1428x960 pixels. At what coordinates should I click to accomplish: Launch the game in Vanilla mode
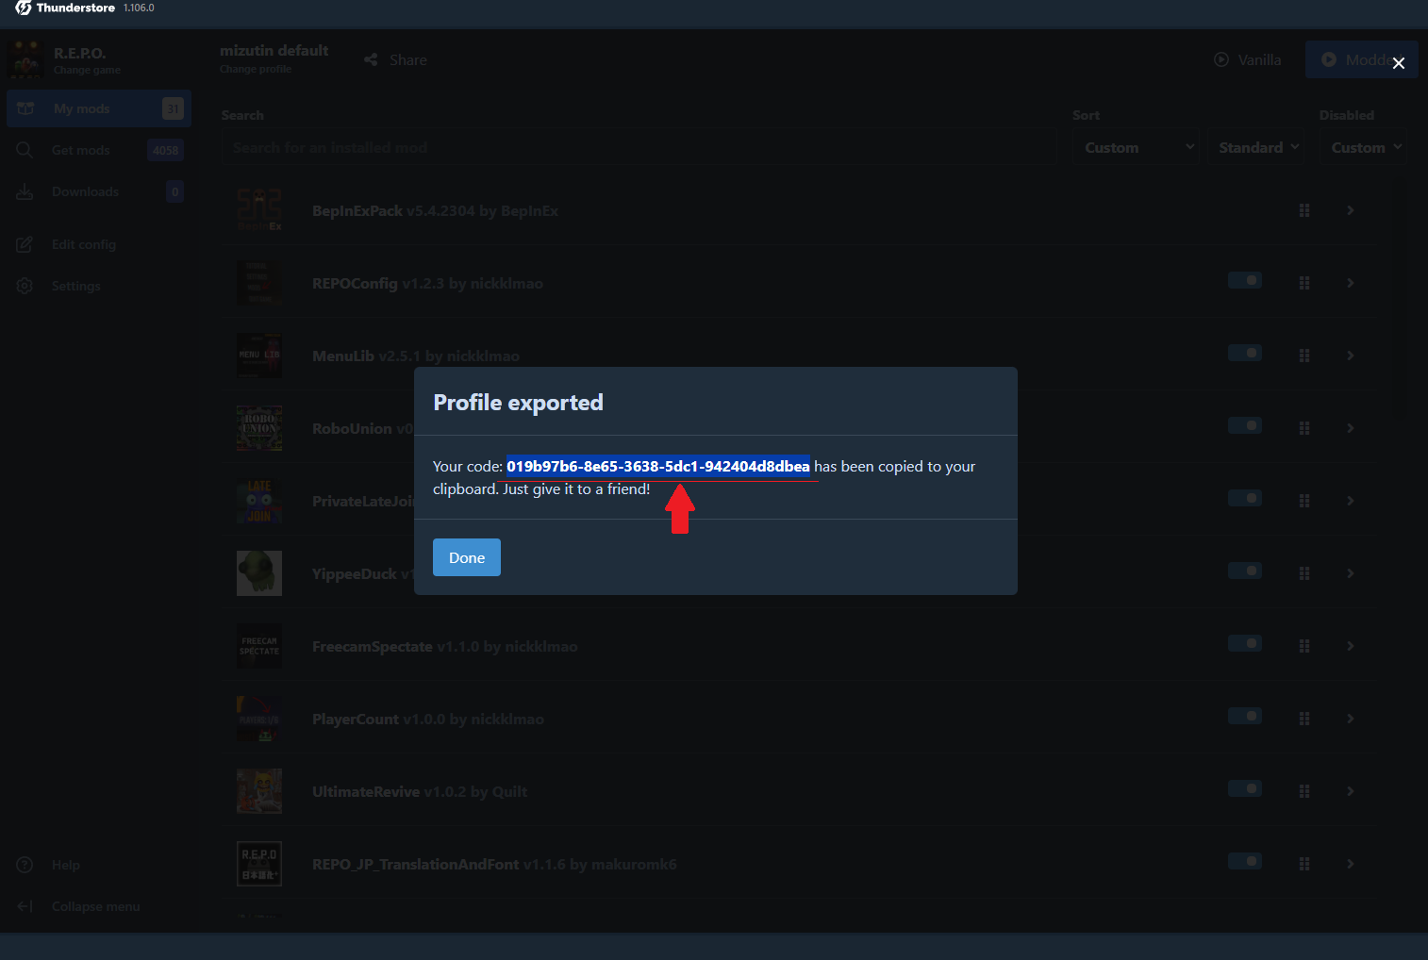[1247, 59]
